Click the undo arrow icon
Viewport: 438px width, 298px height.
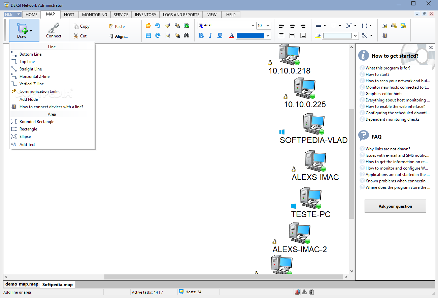pos(158,26)
